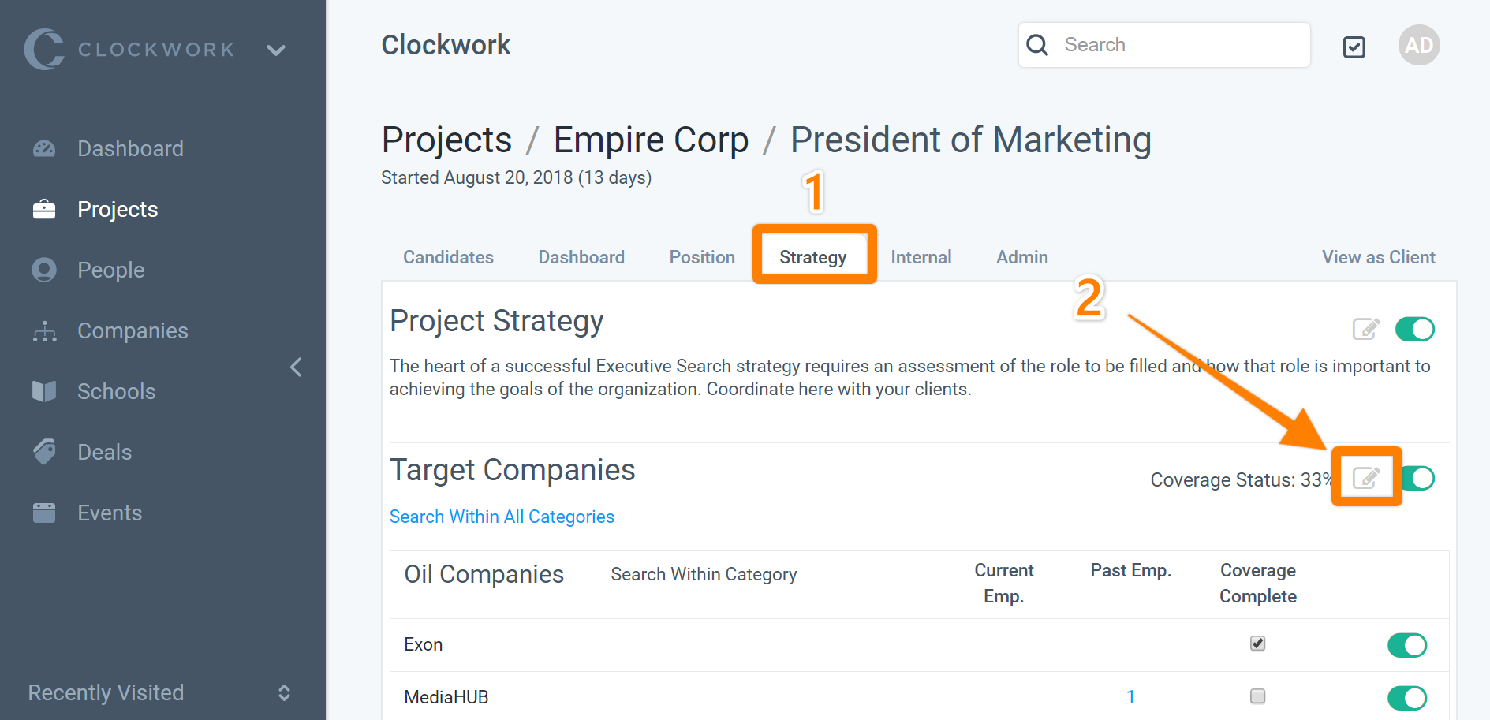Viewport: 1490px width, 720px height.
Task: Select the Schools book icon
Action: (43, 390)
